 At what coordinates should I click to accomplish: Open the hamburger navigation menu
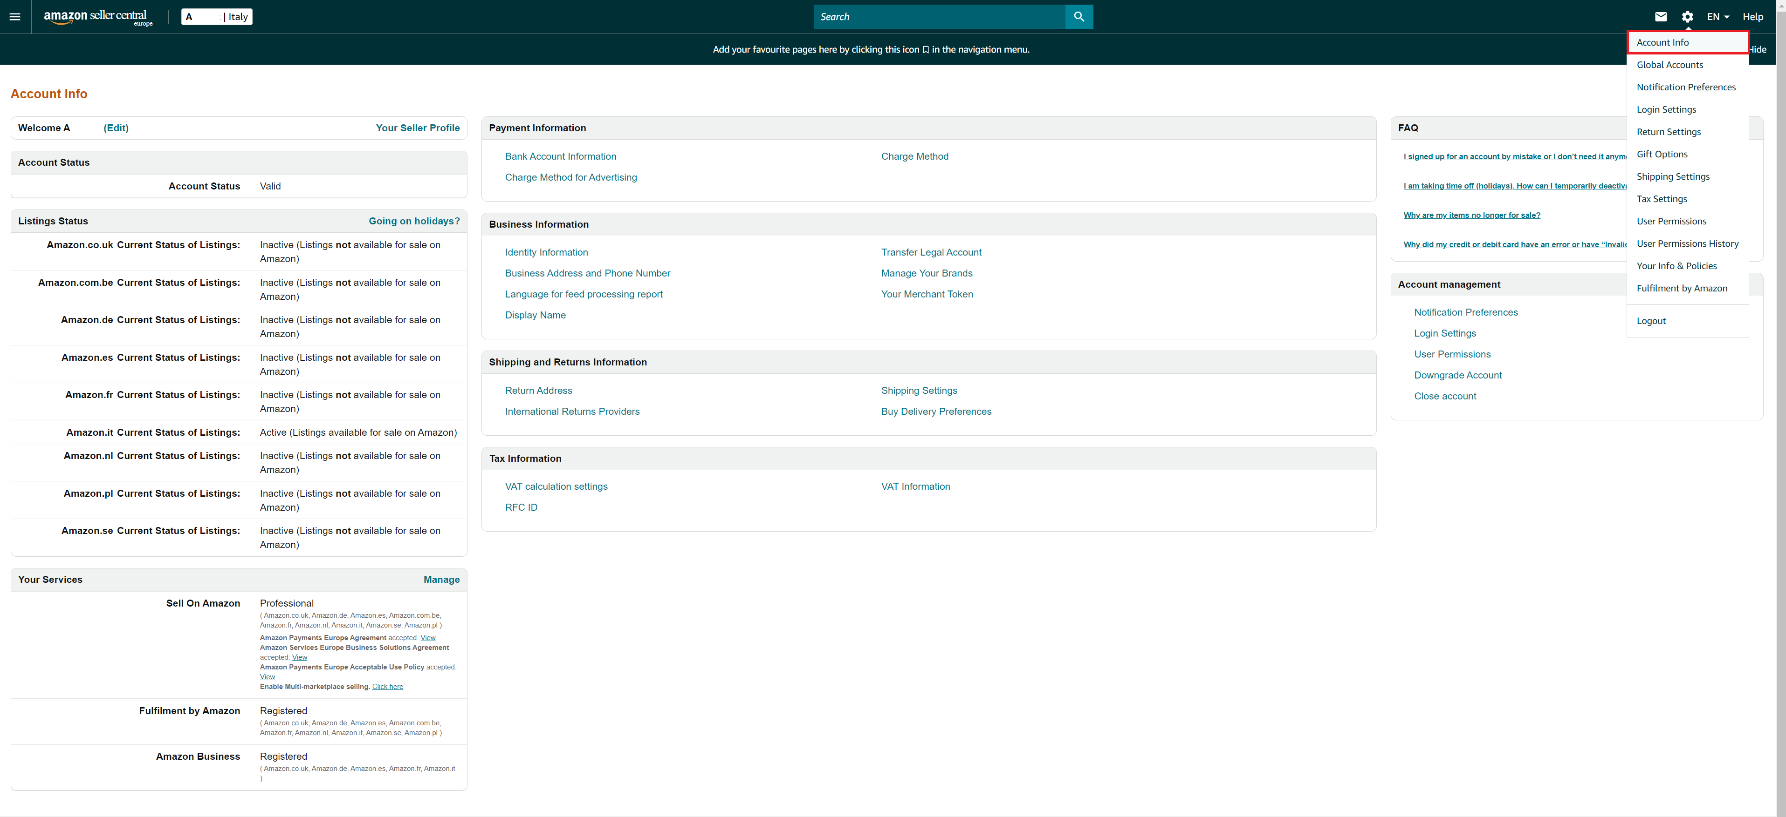pyautogui.click(x=14, y=17)
